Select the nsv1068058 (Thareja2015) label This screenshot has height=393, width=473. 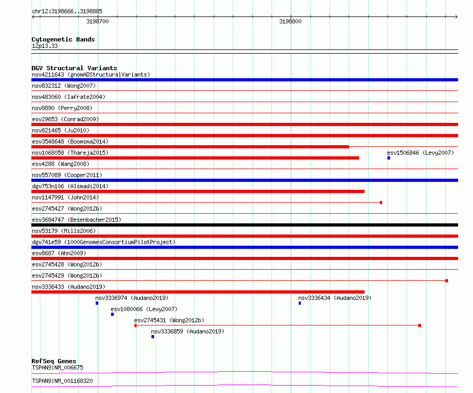pyautogui.click(x=70, y=153)
